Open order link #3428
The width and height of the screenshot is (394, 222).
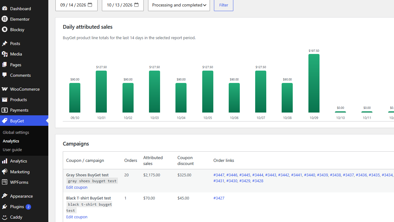(258, 181)
